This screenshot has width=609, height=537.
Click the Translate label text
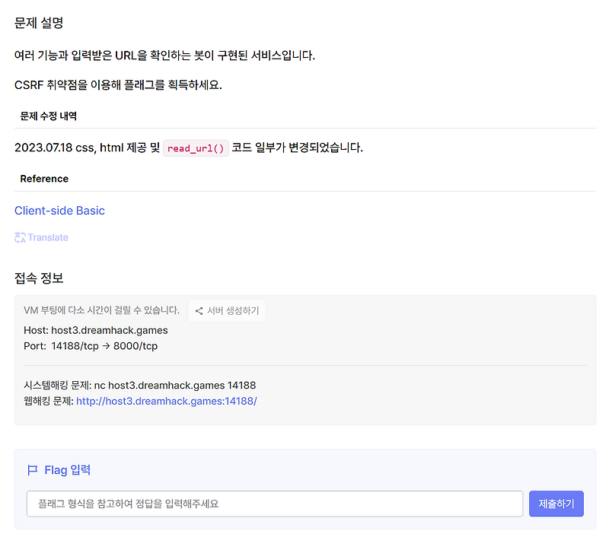[x=47, y=237]
